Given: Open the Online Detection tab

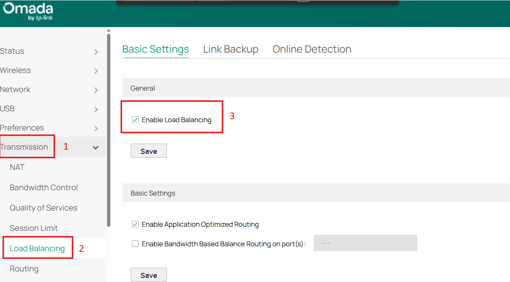Looking at the screenshot, I should (x=311, y=49).
